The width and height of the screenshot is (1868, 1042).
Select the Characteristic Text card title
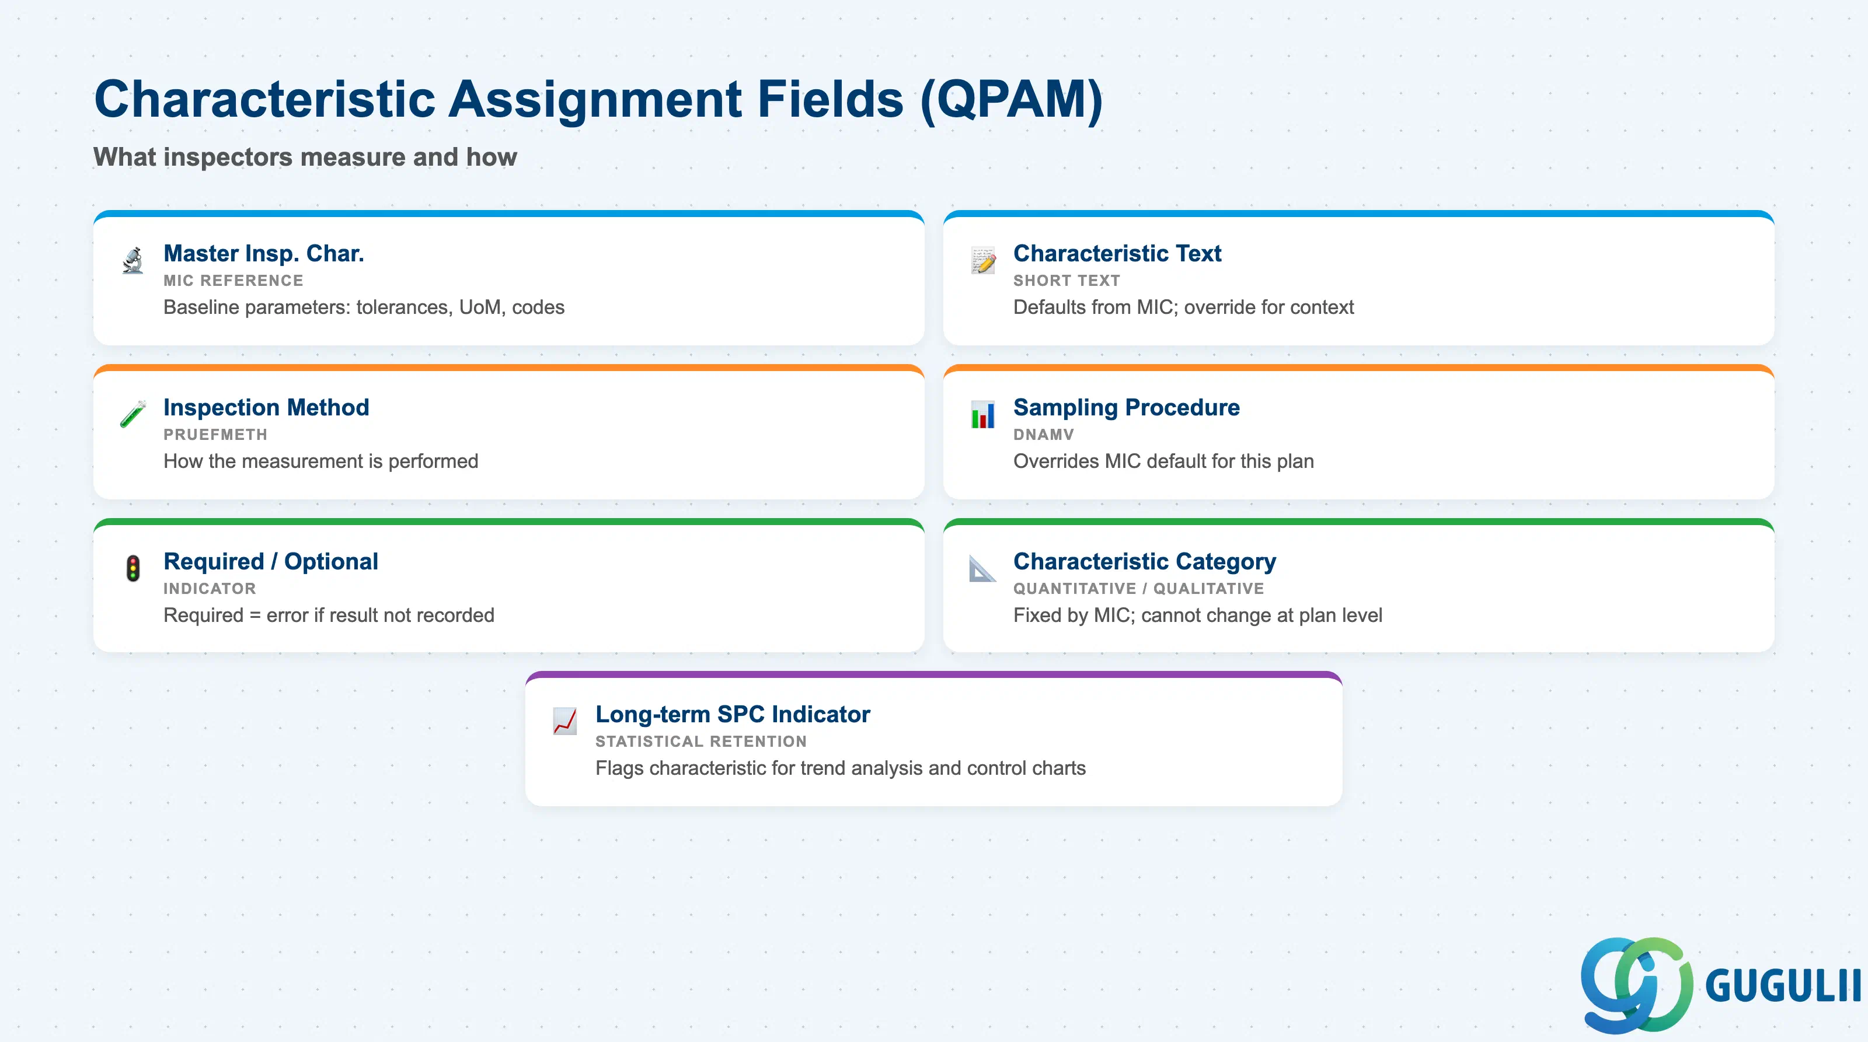pos(1117,254)
